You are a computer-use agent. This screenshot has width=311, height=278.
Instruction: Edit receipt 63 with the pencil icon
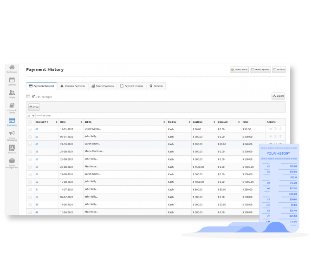276,136
